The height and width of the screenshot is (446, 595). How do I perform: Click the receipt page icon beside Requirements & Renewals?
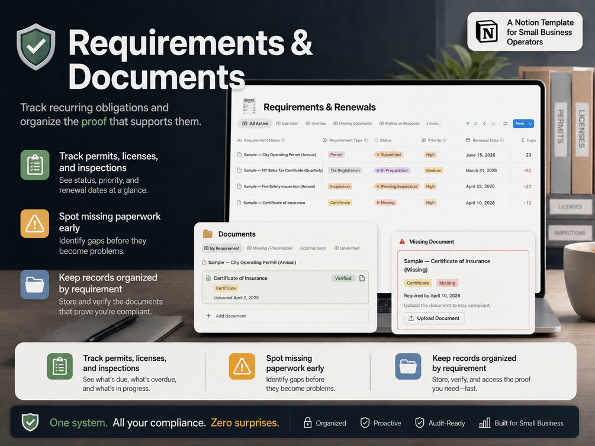(x=249, y=106)
